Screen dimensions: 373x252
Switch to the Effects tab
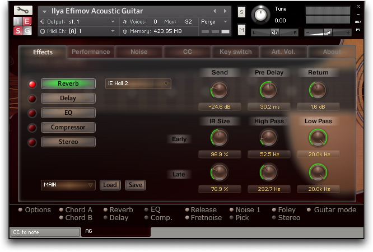(x=43, y=52)
